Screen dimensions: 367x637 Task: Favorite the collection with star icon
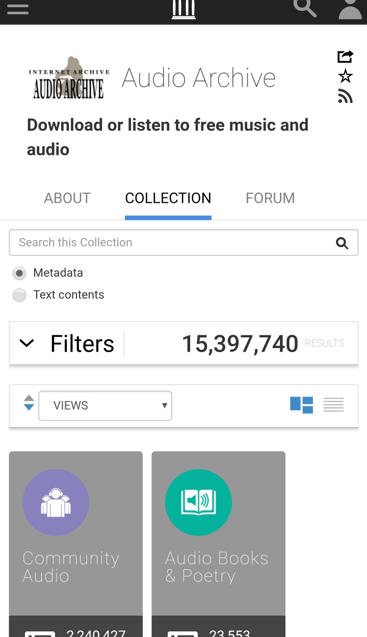[x=346, y=76]
